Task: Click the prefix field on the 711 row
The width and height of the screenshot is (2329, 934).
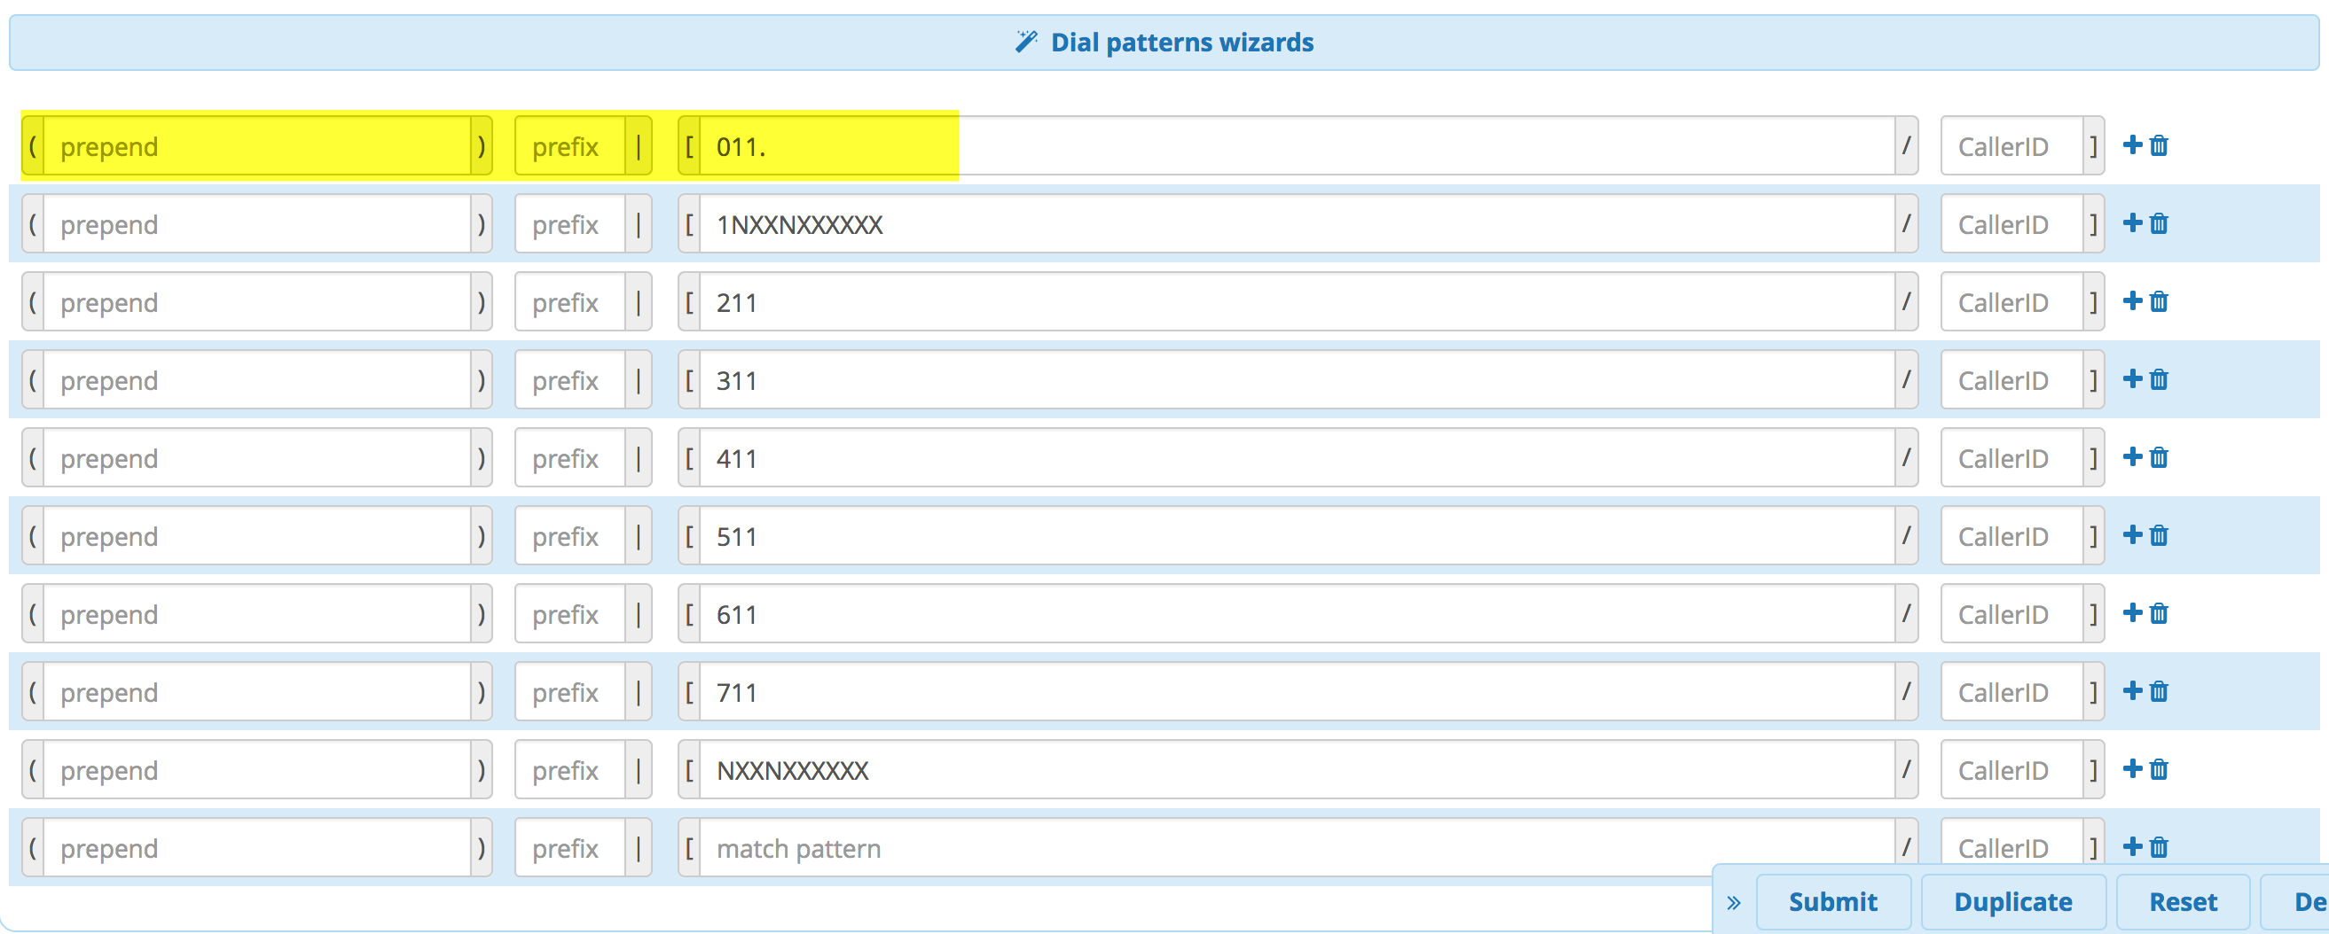Action: (569, 693)
